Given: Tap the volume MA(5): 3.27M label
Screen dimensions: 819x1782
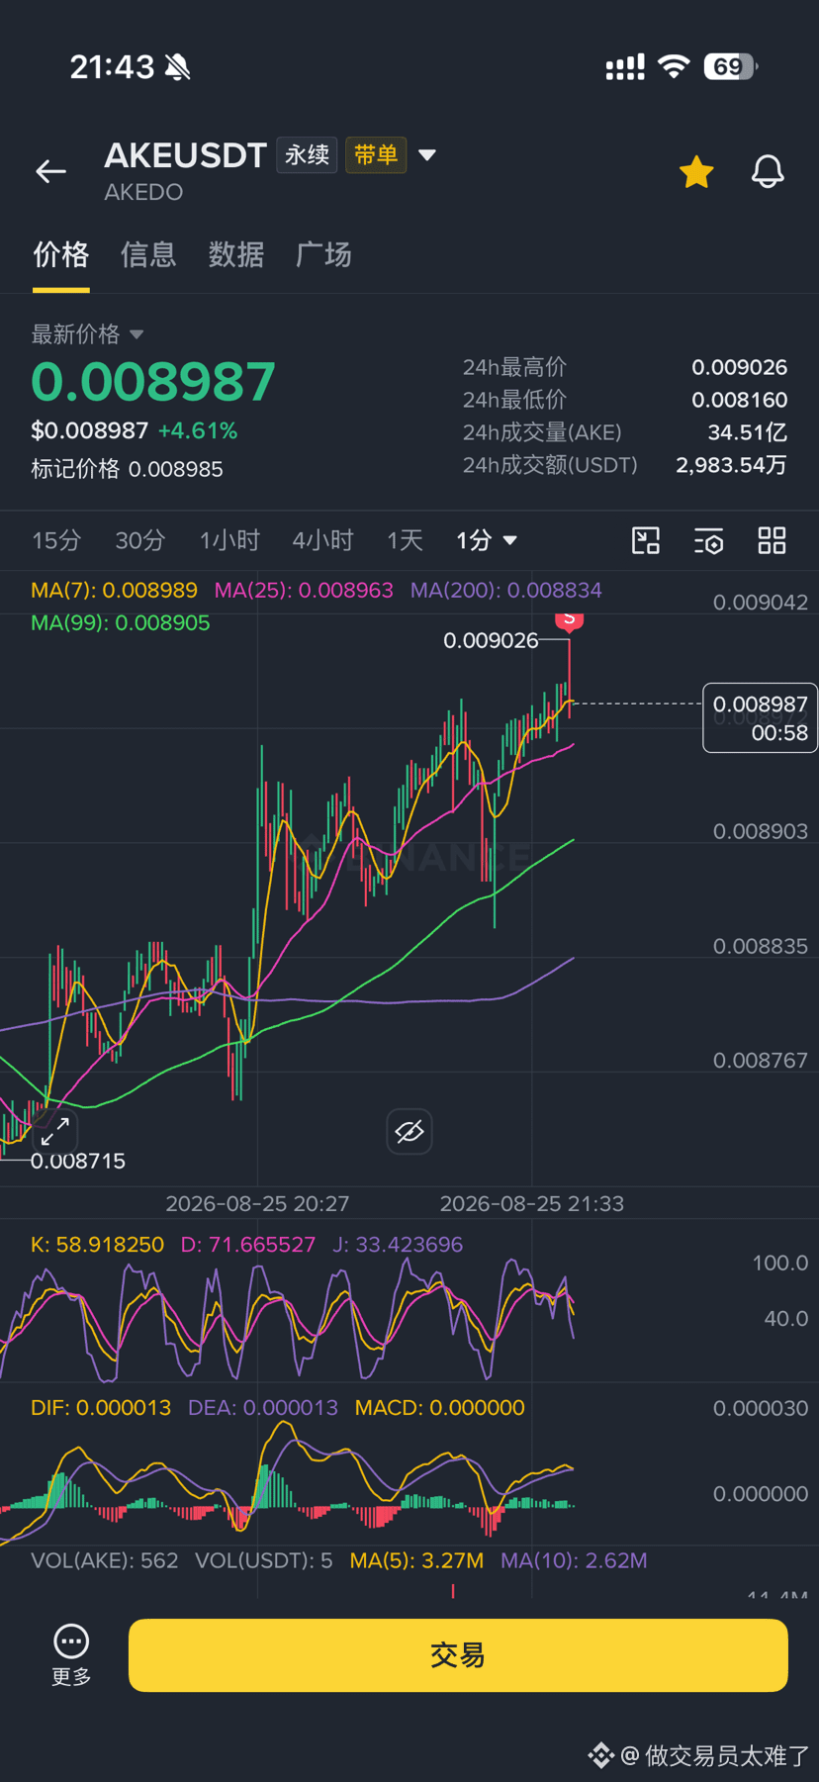Looking at the screenshot, I should [416, 1560].
